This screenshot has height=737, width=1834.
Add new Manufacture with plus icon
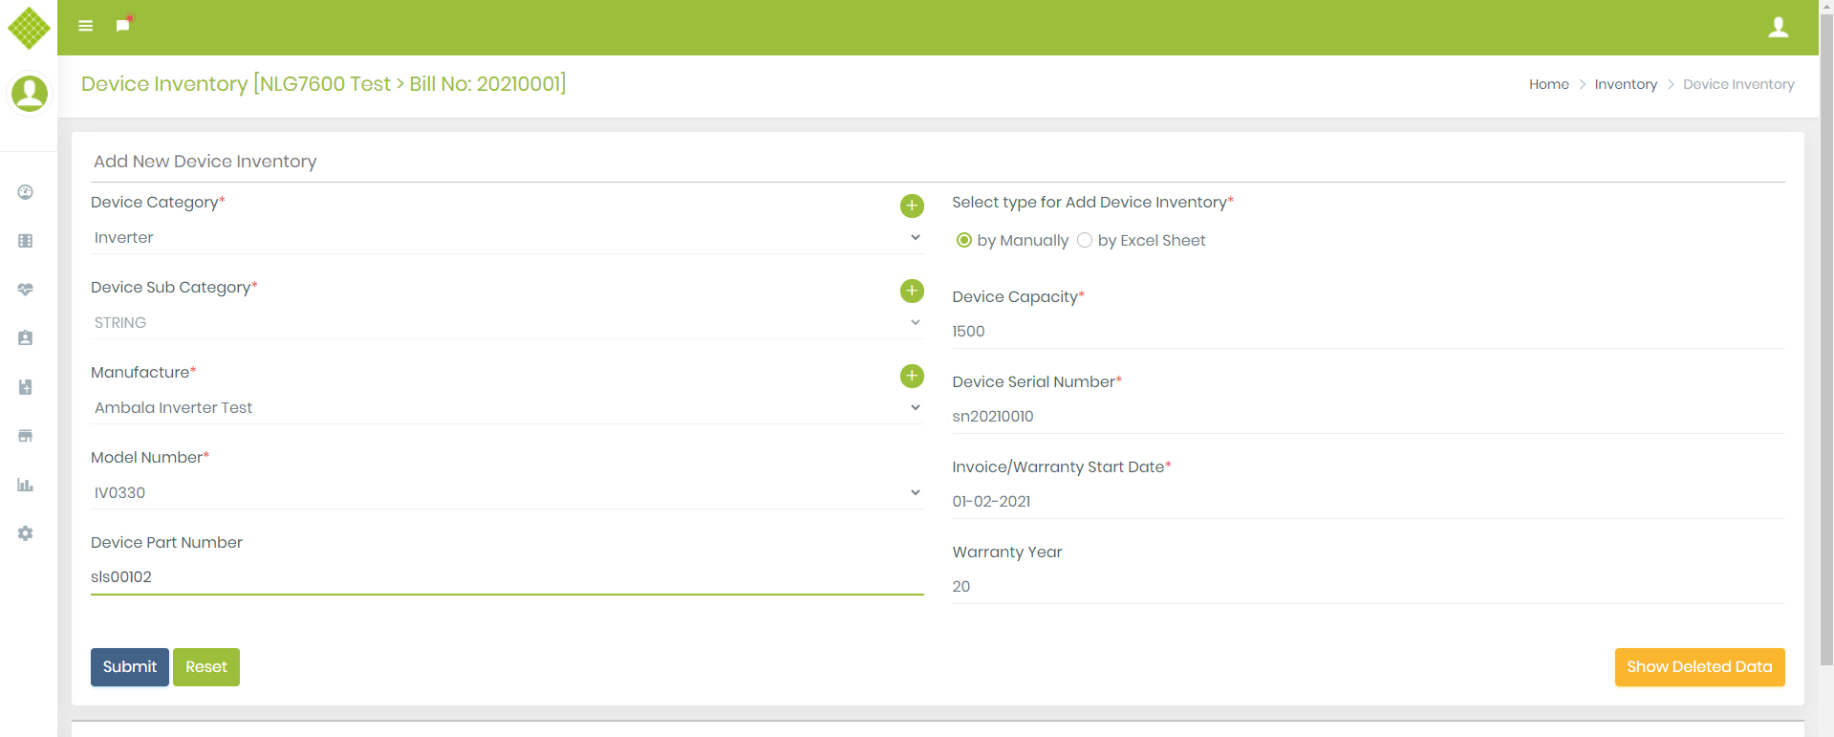[x=912, y=376]
